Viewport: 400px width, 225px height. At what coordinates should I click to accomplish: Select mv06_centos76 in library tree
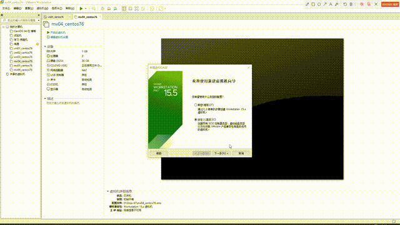[21, 69]
